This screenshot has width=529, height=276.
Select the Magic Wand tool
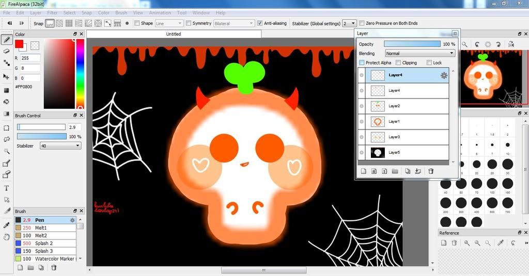click(x=6, y=151)
